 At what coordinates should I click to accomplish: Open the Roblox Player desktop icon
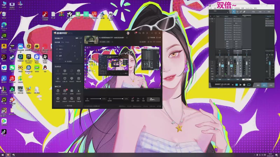pyautogui.click(x=37, y=59)
